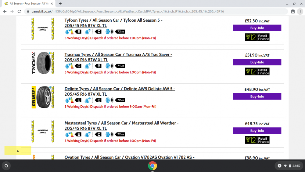Open the V12 Retail Finance logo under Tyfoon
The image size is (305, 172).
point(257,37)
